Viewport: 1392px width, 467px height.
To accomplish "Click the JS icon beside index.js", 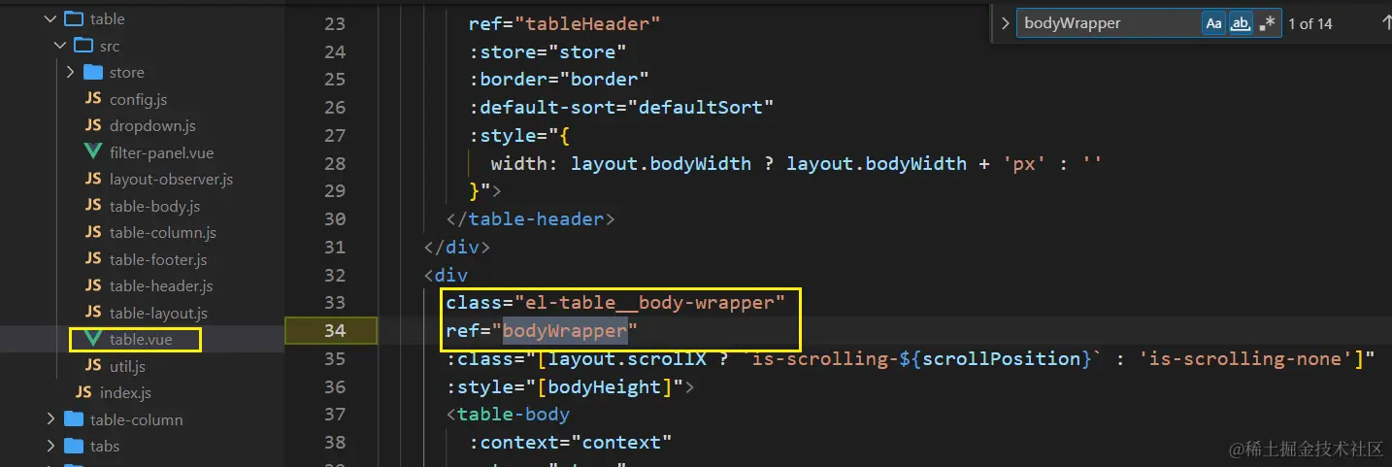I will point(83,393).
